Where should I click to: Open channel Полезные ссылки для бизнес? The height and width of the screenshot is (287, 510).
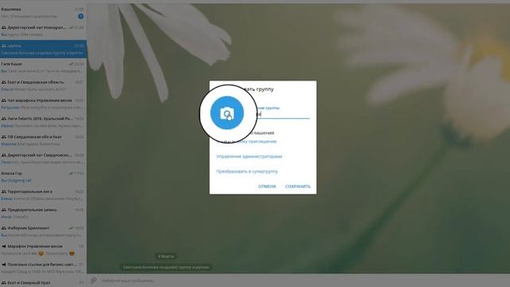point(43,268)
